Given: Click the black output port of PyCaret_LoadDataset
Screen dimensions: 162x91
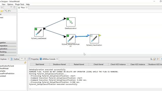Looking at the screenshot, I should [x=45, y=29].
